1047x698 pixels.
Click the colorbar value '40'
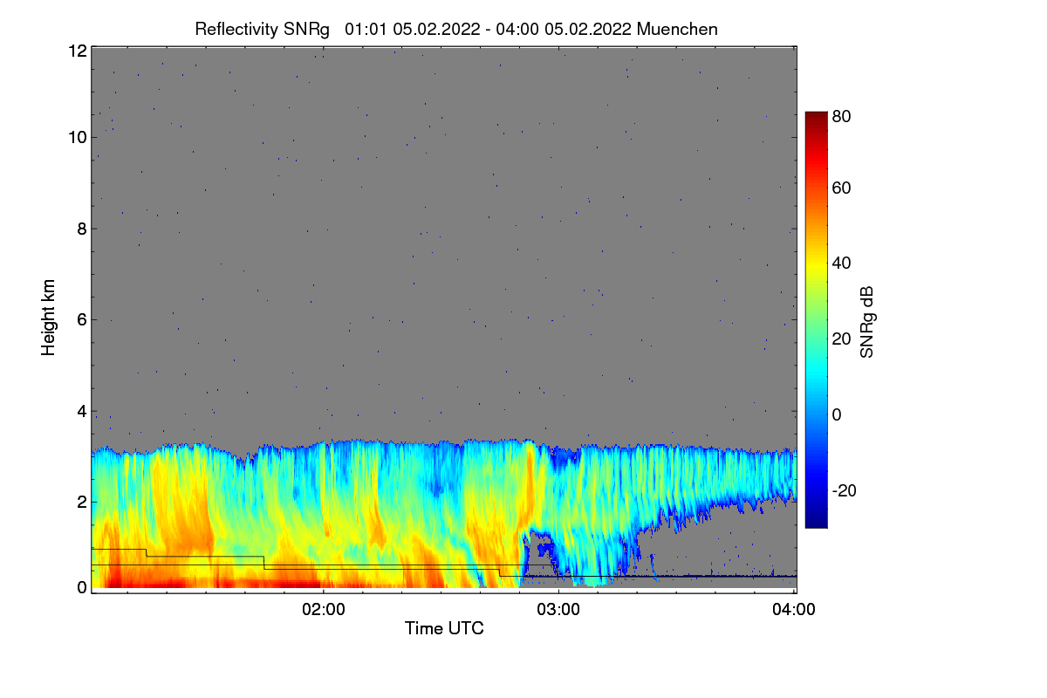(x=842, y=263)
